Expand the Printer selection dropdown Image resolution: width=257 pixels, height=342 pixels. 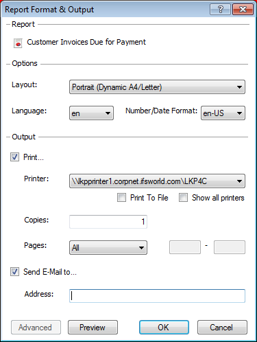(x=157, y=181)
